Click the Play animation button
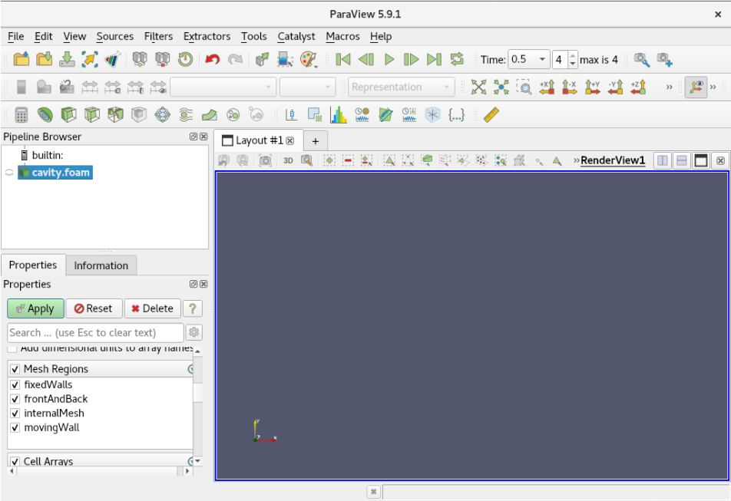 [x=389, y=59]
